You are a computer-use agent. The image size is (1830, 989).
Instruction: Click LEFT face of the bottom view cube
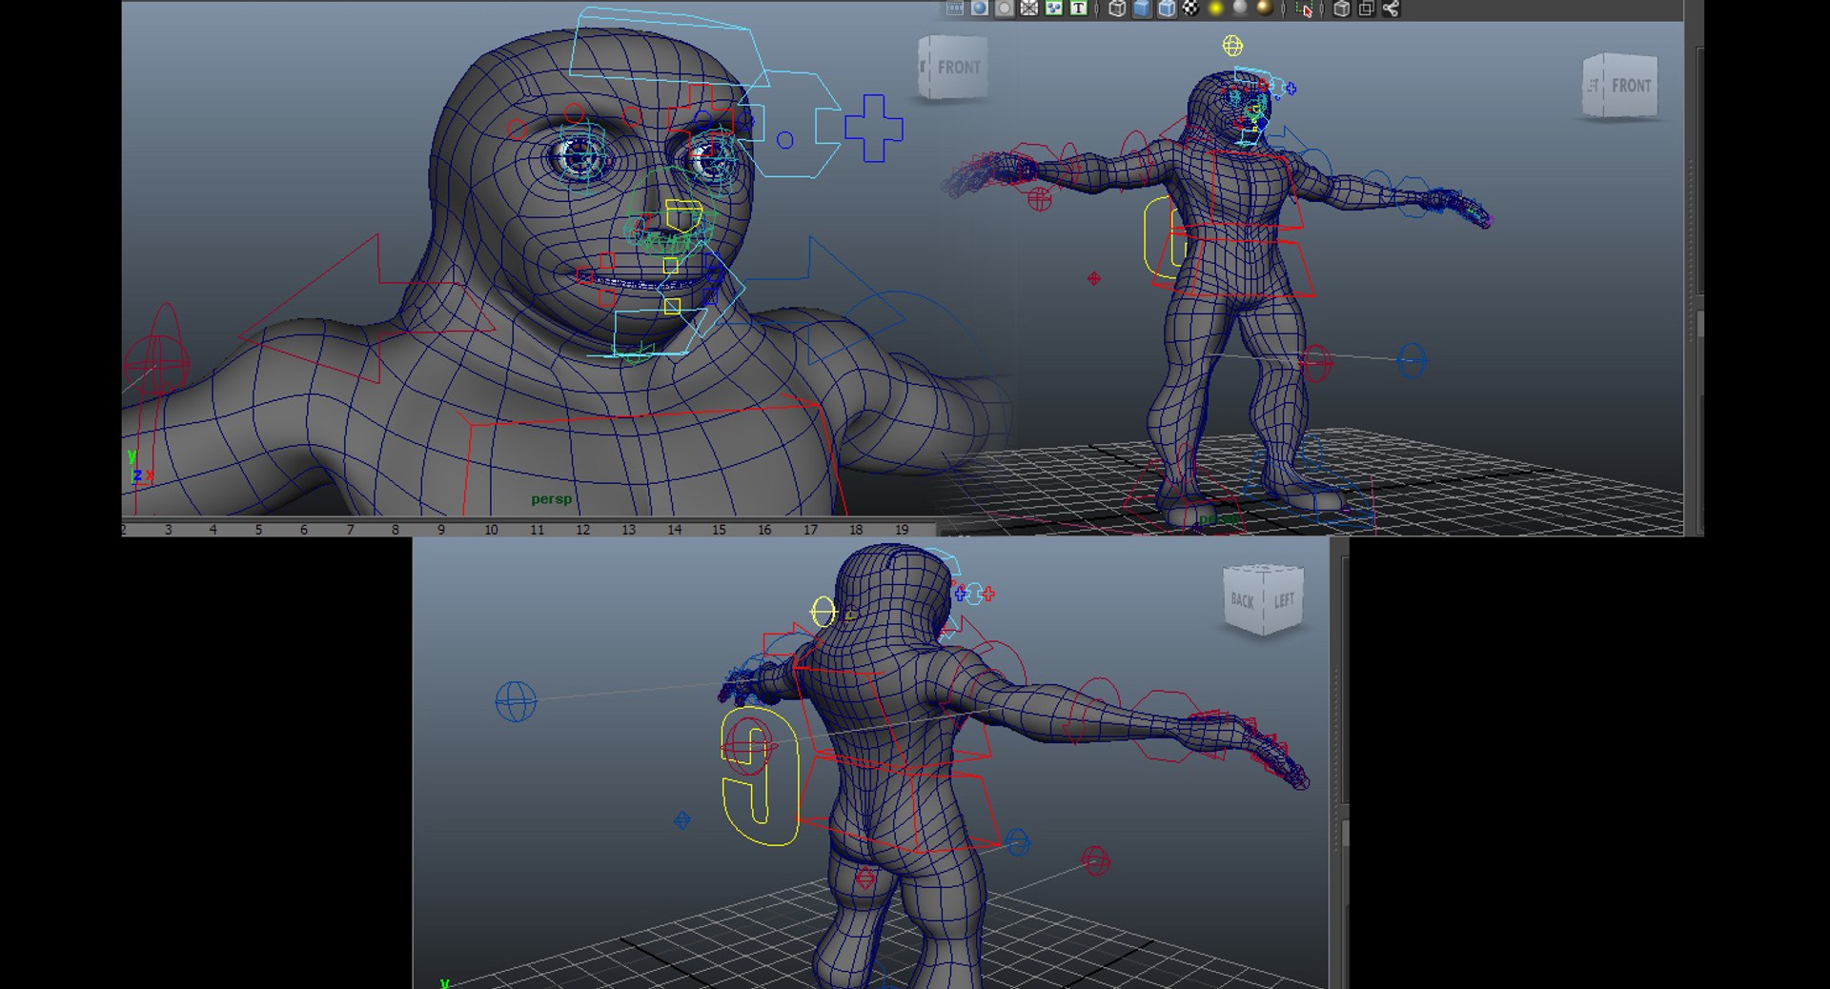[1284, 600]
